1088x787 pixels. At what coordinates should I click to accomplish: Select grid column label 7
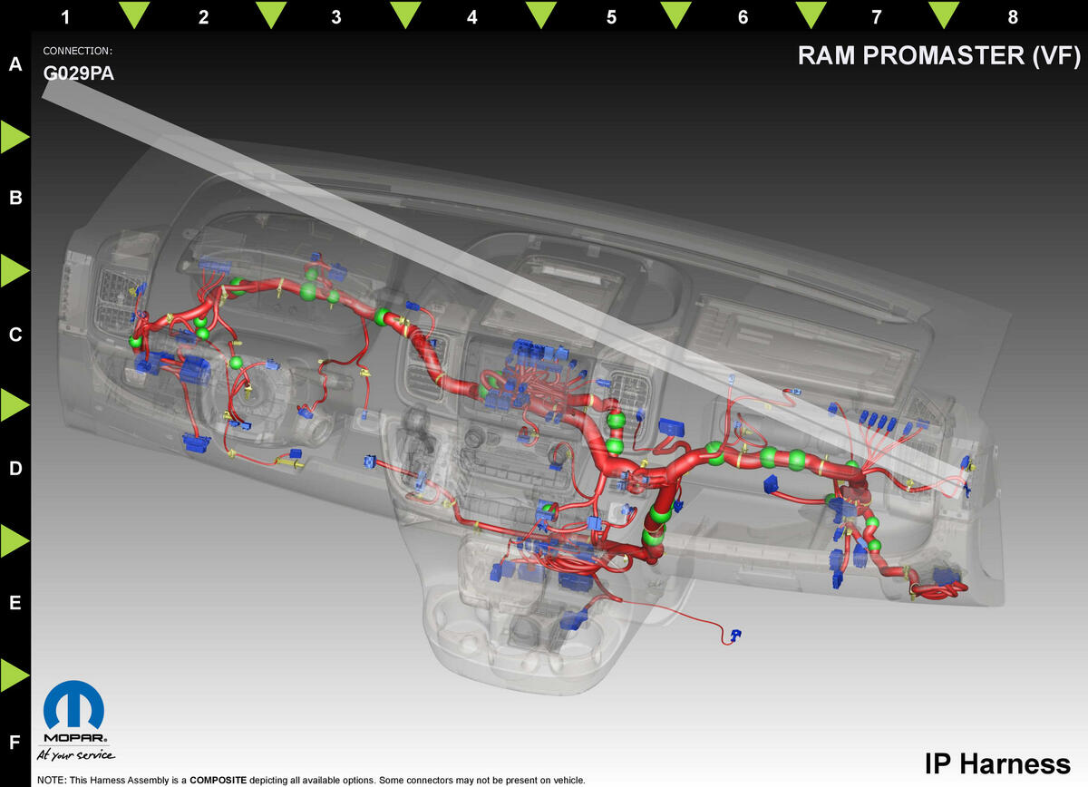876,16
